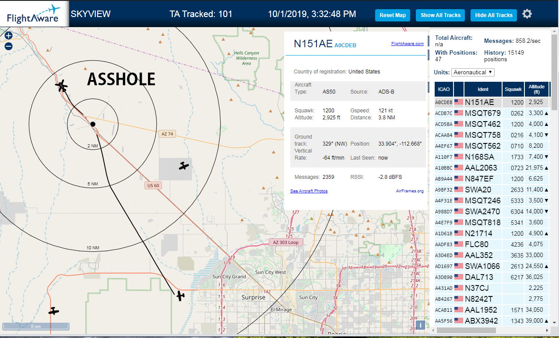Click the horizontal scrollbar's right arrow

(x=547, y=331)
